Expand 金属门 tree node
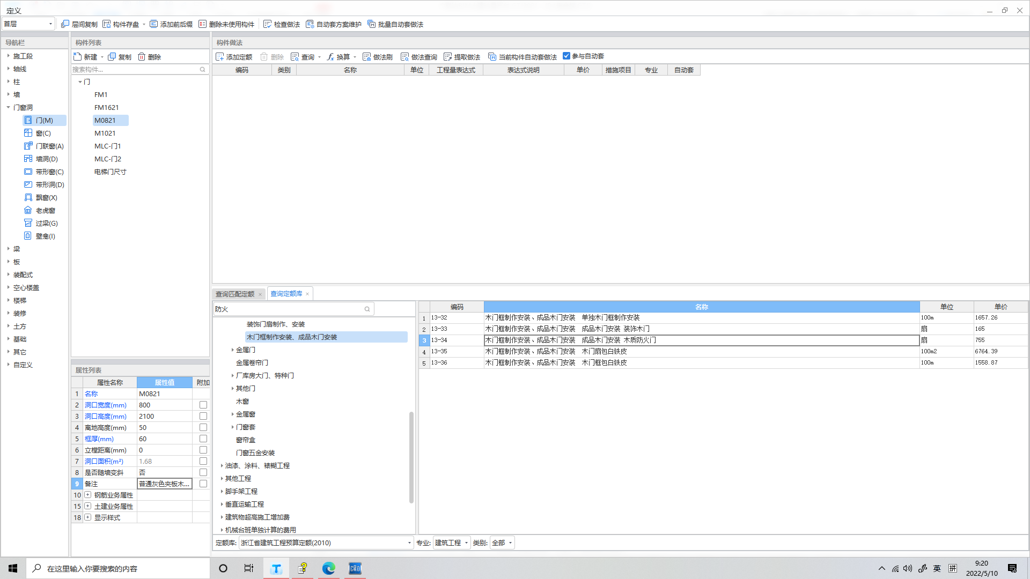 [232, 350]
